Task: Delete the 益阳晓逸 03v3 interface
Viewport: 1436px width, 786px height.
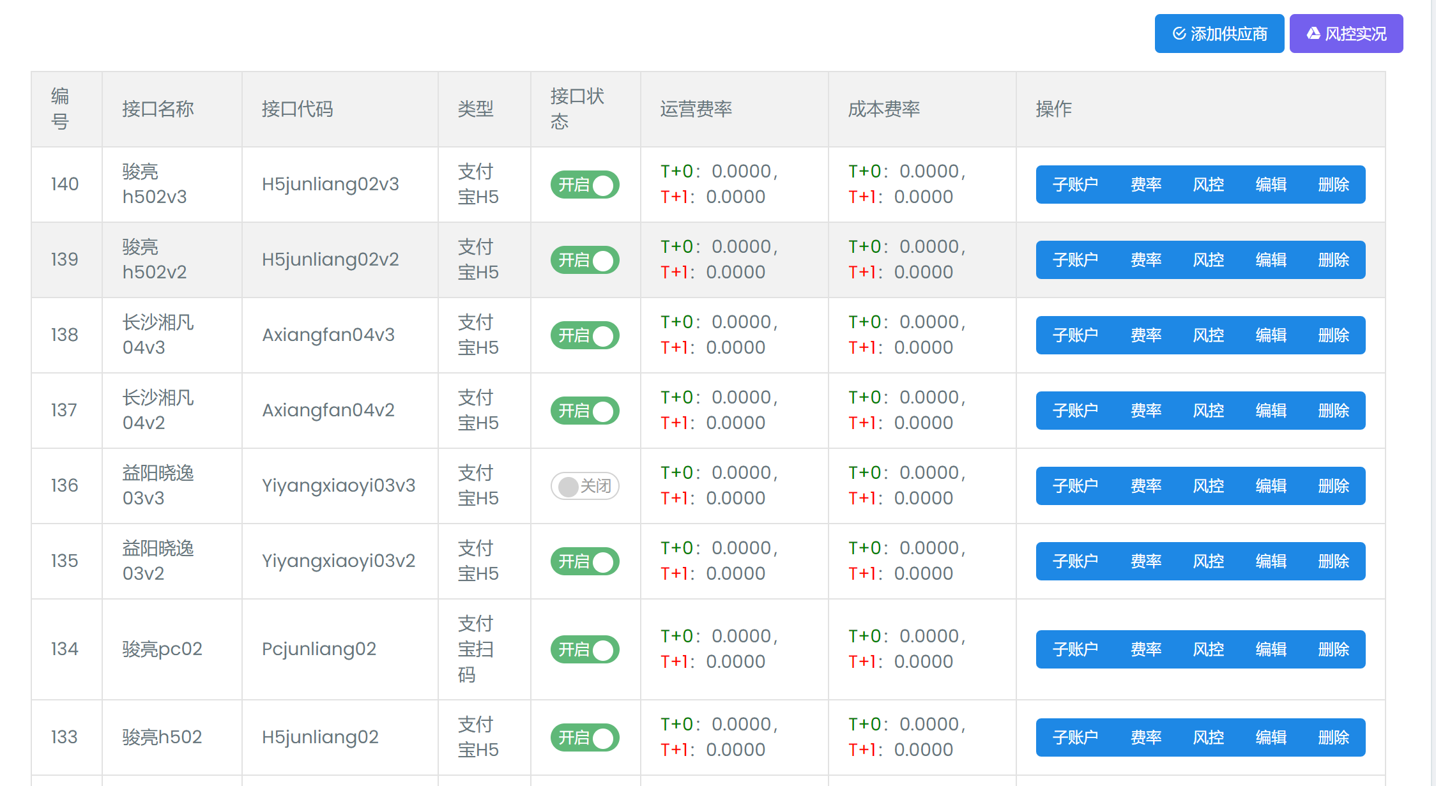Action: [x=1333, y=486]
